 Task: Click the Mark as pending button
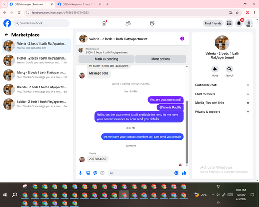click(x=106, y=59)
